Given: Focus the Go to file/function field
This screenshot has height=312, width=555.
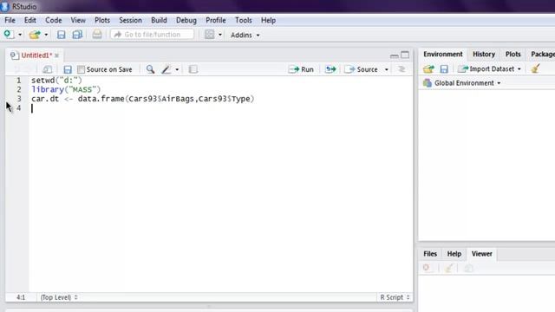Looking at the screenshot, I should (x=153, y=35).
